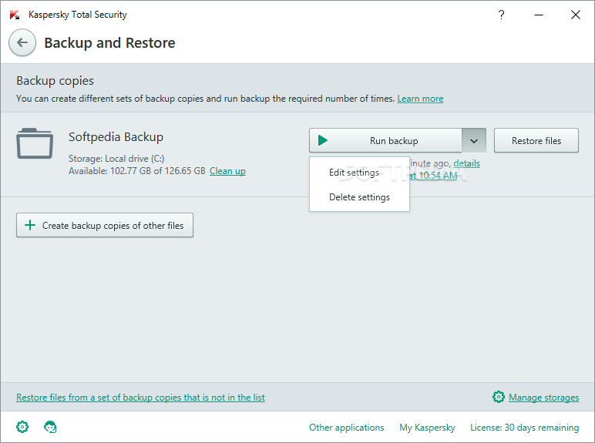Open the My Kaspersky link
The height and width of the screenshot is (443, 595).
pyautogui.click(x=427, y=427)
